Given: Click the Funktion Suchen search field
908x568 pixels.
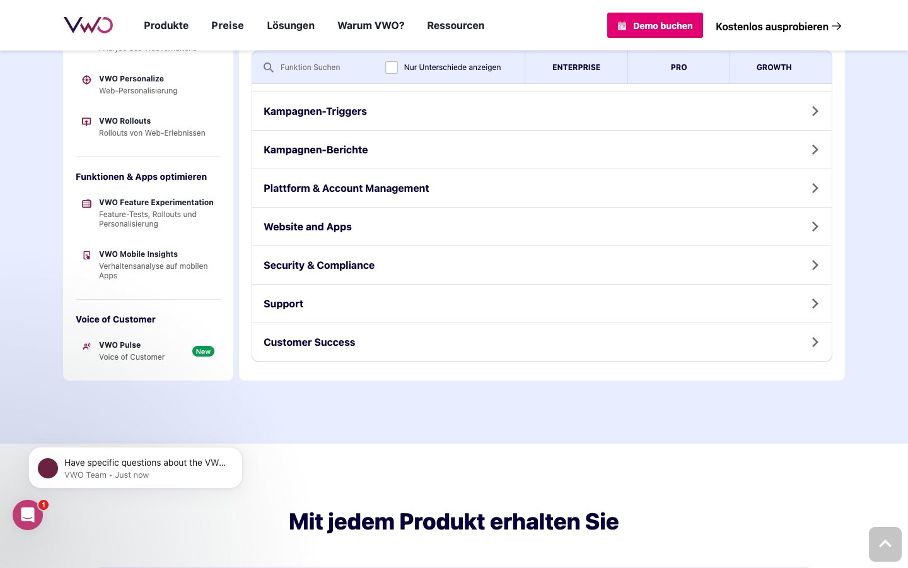Looking at the screenshot, I should (322, 68).
